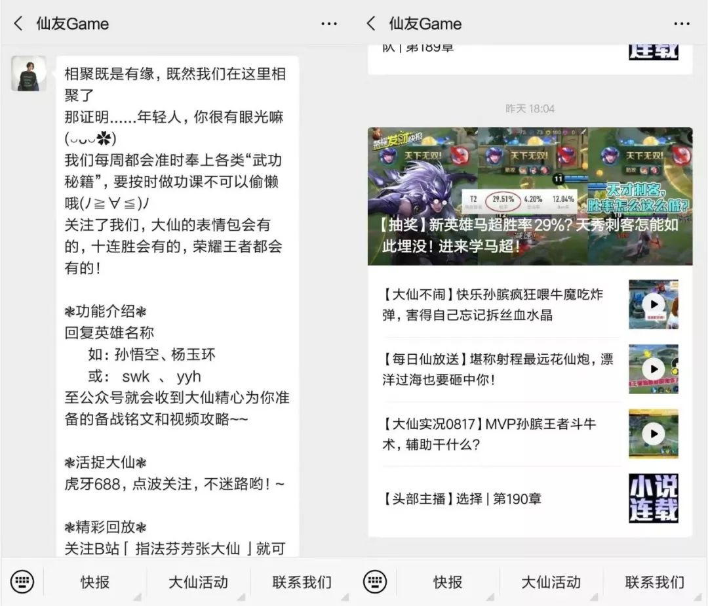Tap the 仙友Game title in left screen
This screenshot has height=606, width=708.
click(73, 24)
